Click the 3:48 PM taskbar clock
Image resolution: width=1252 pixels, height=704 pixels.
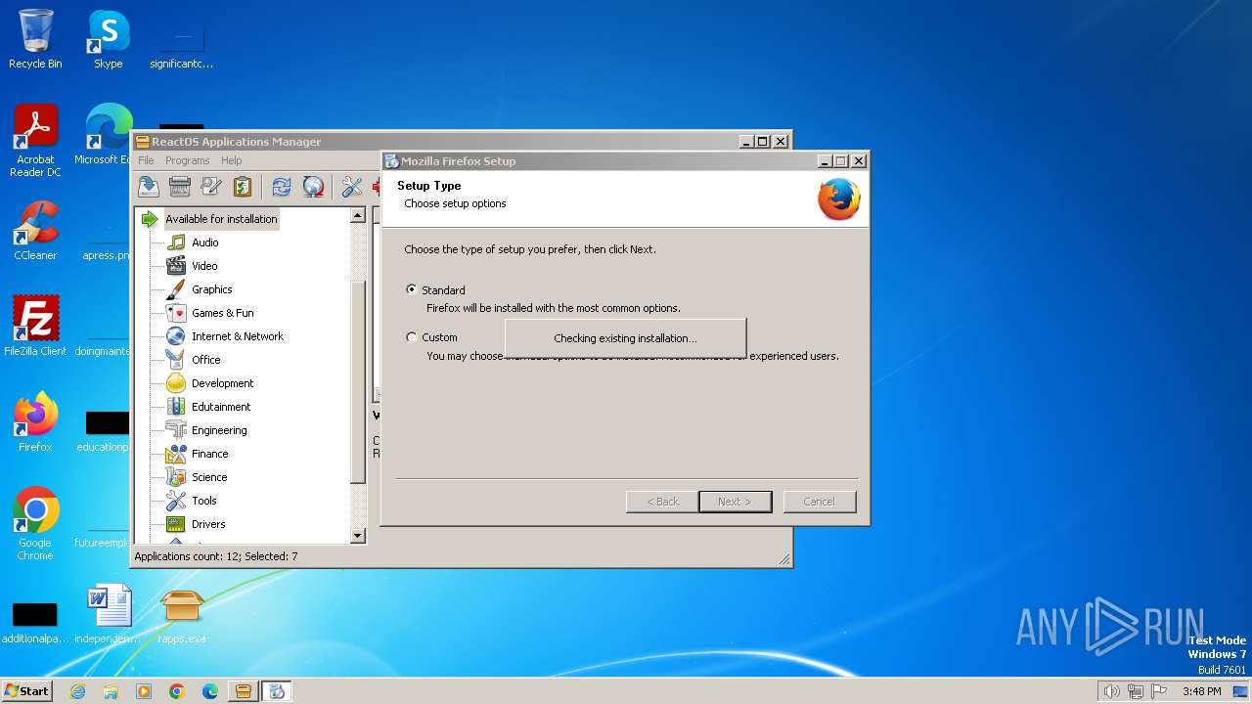click(x=1201, y=691)
